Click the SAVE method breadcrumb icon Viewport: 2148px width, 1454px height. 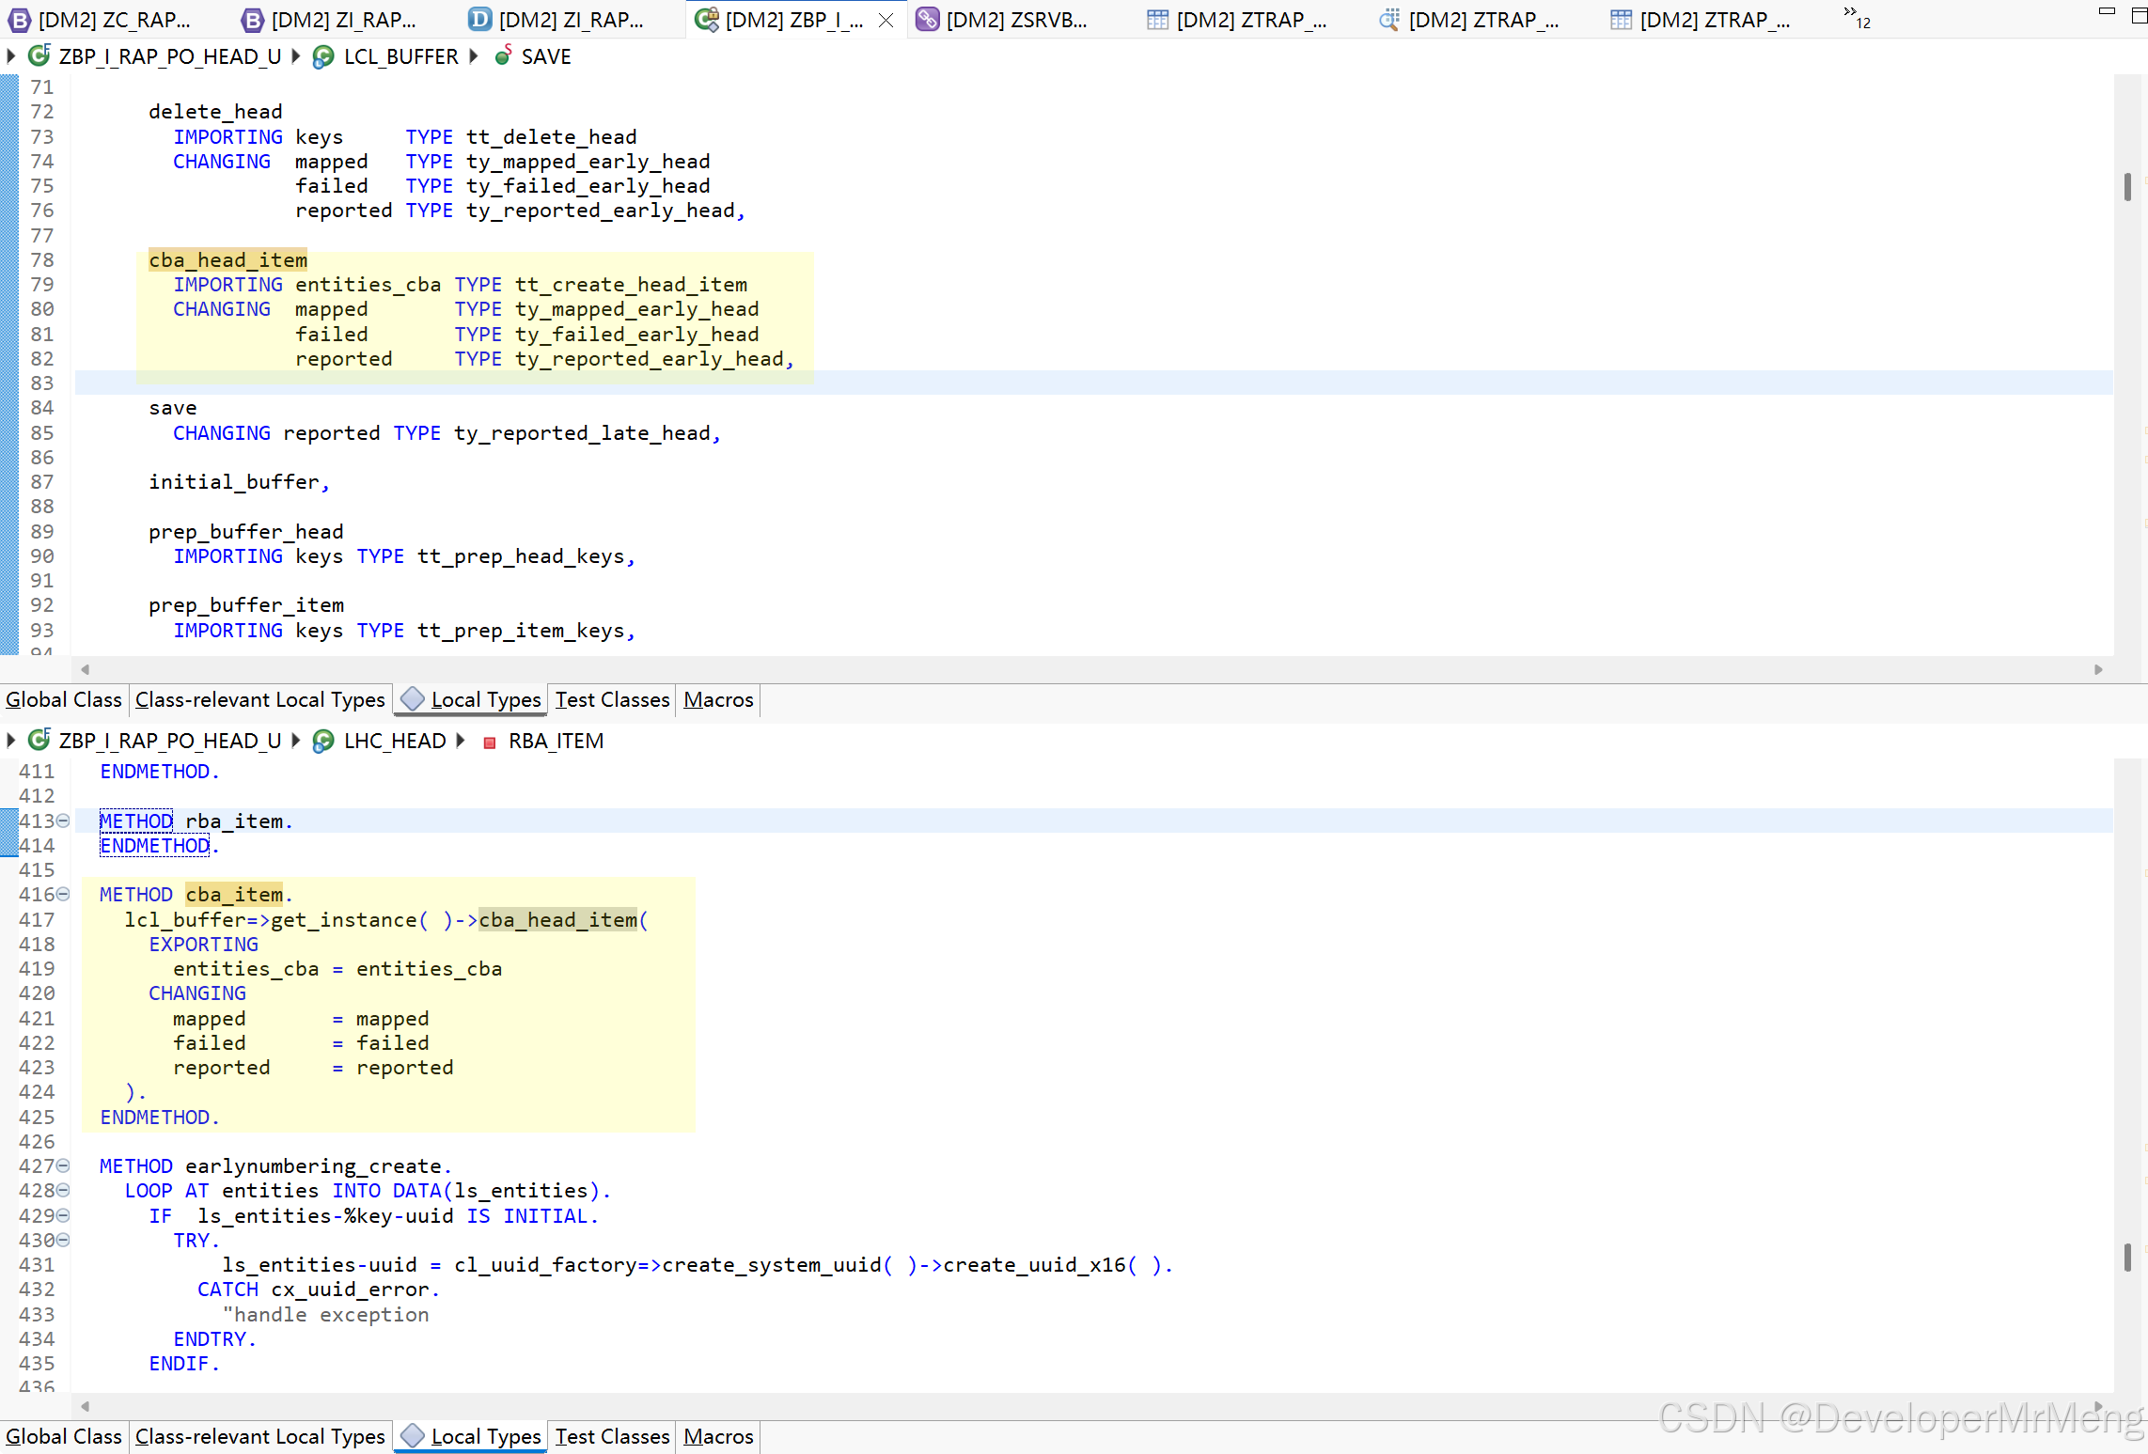pos(504,56)
